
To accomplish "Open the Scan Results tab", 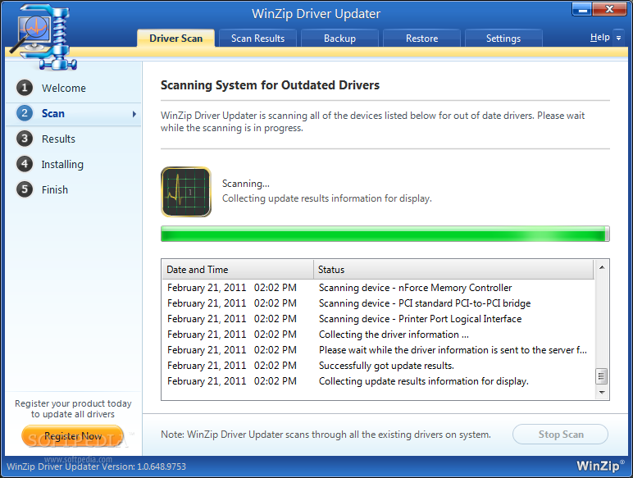I will coord(257,39).
